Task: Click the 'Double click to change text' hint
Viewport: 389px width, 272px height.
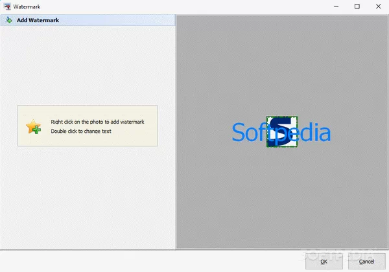Action: point(81,131)
